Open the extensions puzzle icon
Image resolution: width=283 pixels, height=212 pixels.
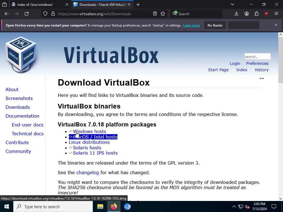[256, 14]
